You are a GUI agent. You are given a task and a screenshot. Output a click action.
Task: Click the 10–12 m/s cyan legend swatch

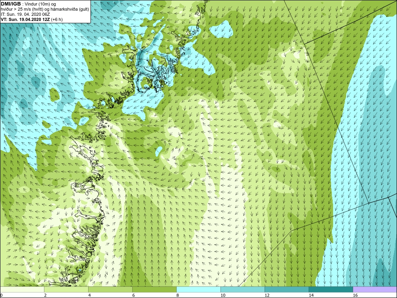point(243,289)
